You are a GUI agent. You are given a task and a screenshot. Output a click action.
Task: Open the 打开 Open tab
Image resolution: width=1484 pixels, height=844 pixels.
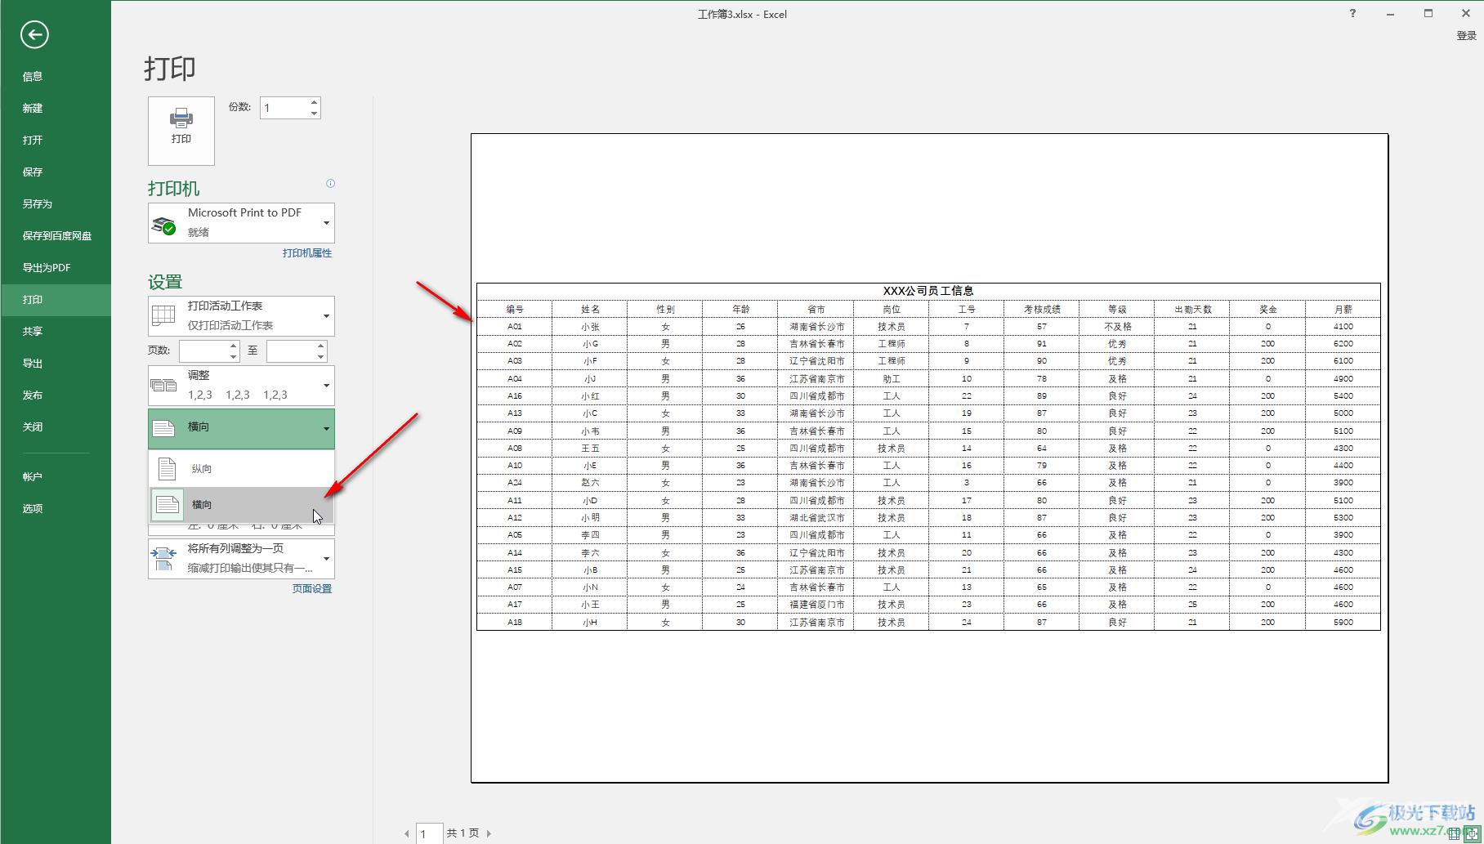pyautogui.click(x=56, y=140)
